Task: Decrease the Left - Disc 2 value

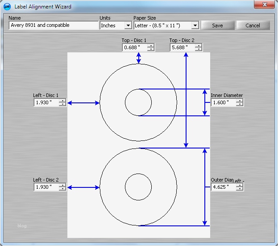Action: (x=62, y=189)
